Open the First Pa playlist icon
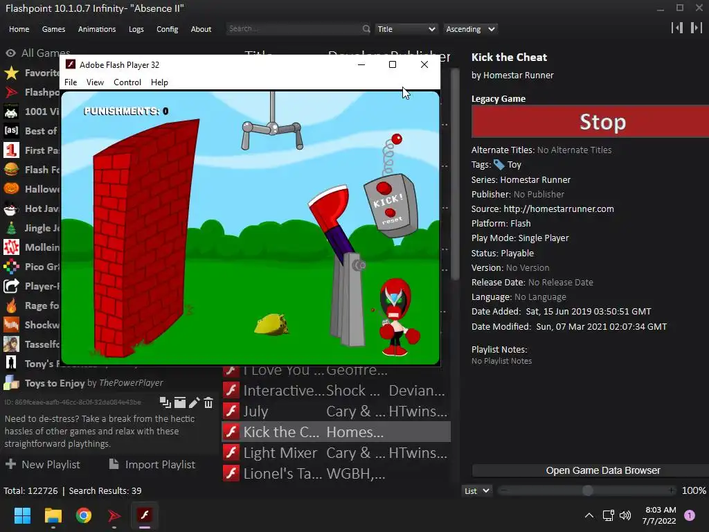709x532 pixels. tap(11, 150)
